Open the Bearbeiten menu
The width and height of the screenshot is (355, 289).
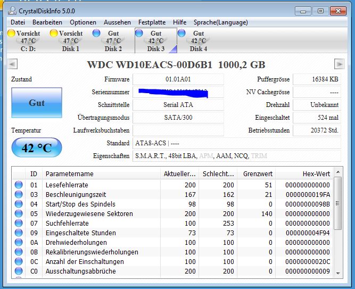pos(47,22)
